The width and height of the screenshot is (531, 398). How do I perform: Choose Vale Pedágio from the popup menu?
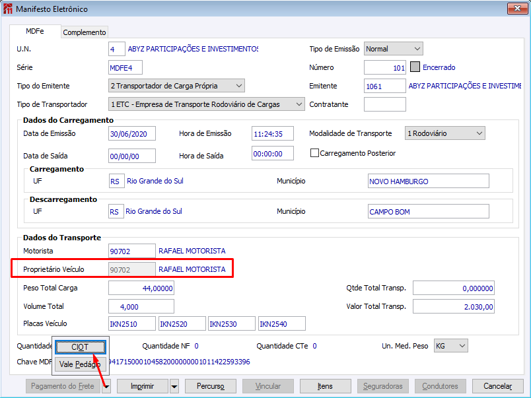pyautogui.click(x=81, y=364)
